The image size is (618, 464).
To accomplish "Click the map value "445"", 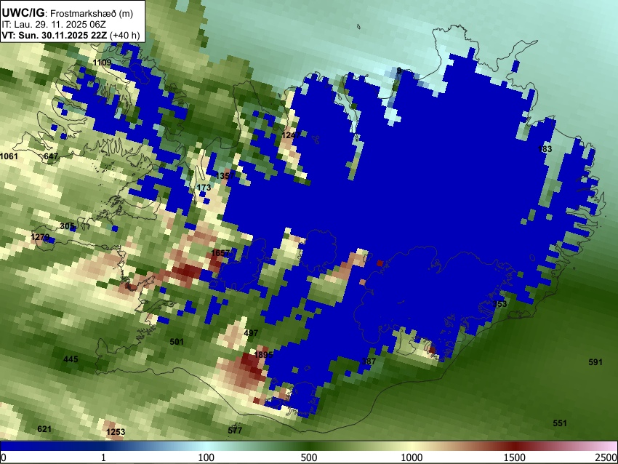I will 71,359.
